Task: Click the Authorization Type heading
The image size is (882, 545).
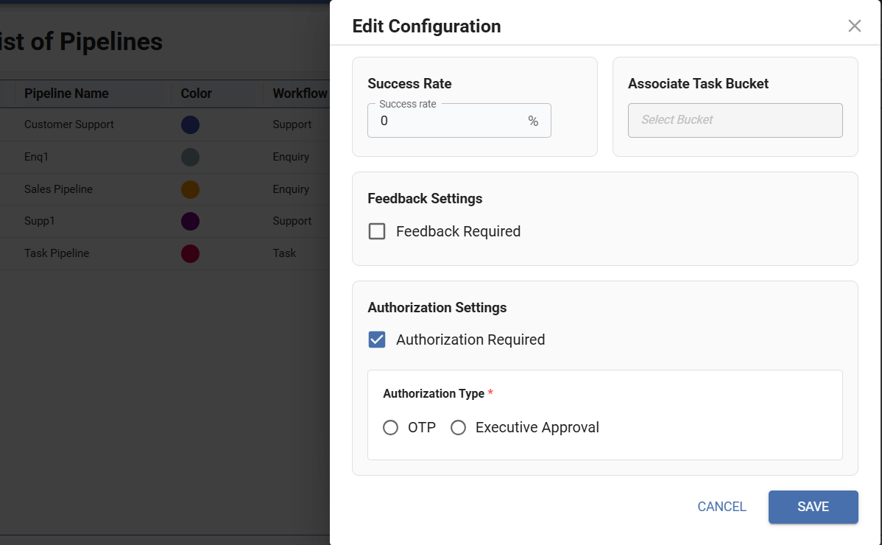Action: pos(434,394)
